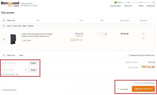Enable Banggood logosunu paketten çıkar checkbox

[129, 55]
